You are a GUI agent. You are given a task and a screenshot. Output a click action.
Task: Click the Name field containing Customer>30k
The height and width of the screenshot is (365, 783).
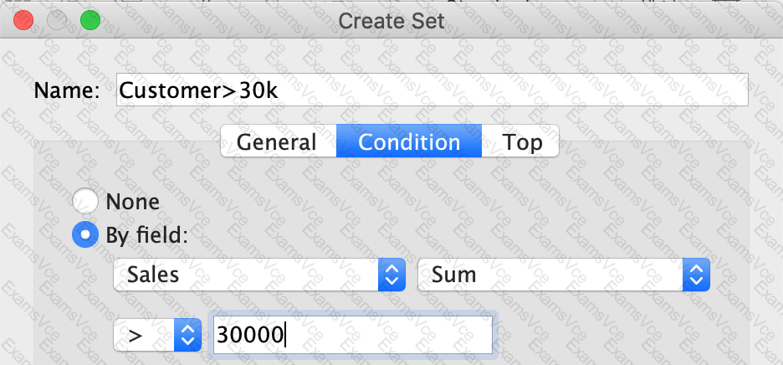pos(432,90)
